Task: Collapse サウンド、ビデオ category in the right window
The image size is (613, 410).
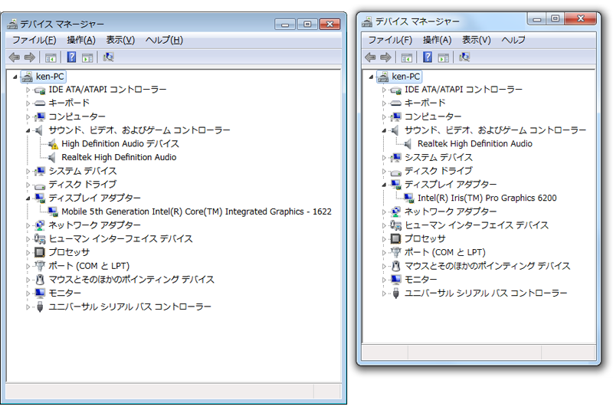Action: [x=385, y=130]
